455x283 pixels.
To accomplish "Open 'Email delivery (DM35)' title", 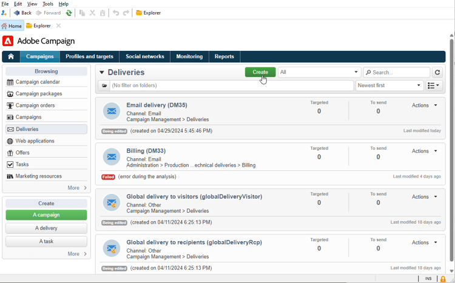I will pyautogui.click(x=157, y=105).
